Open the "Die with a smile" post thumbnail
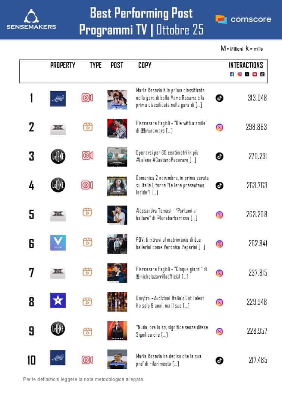The image size is (282, 394). (117, 128)
